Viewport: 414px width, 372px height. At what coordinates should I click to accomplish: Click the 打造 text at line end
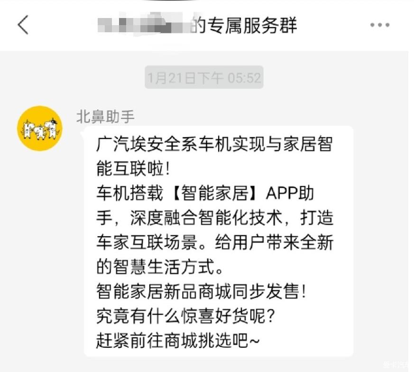(317, 218)
